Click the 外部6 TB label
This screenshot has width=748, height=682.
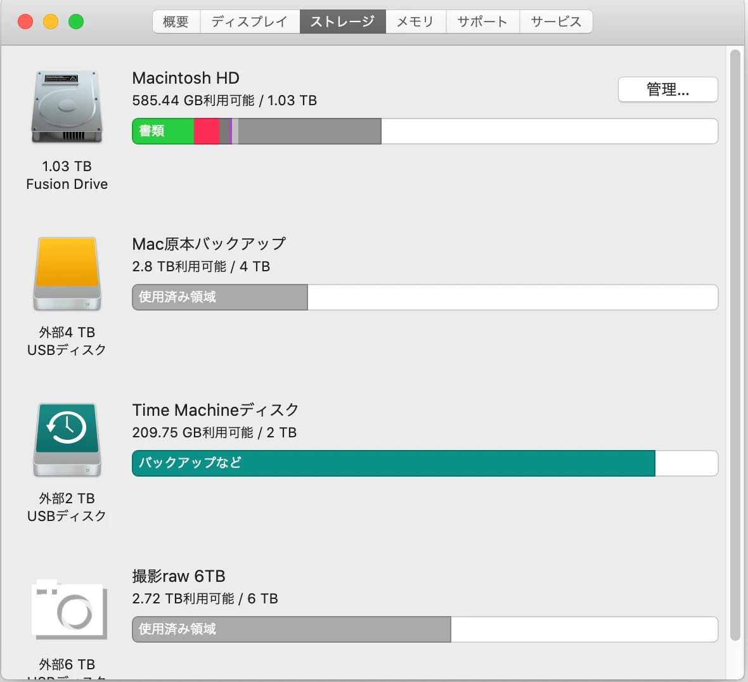(x=67, y=664)
